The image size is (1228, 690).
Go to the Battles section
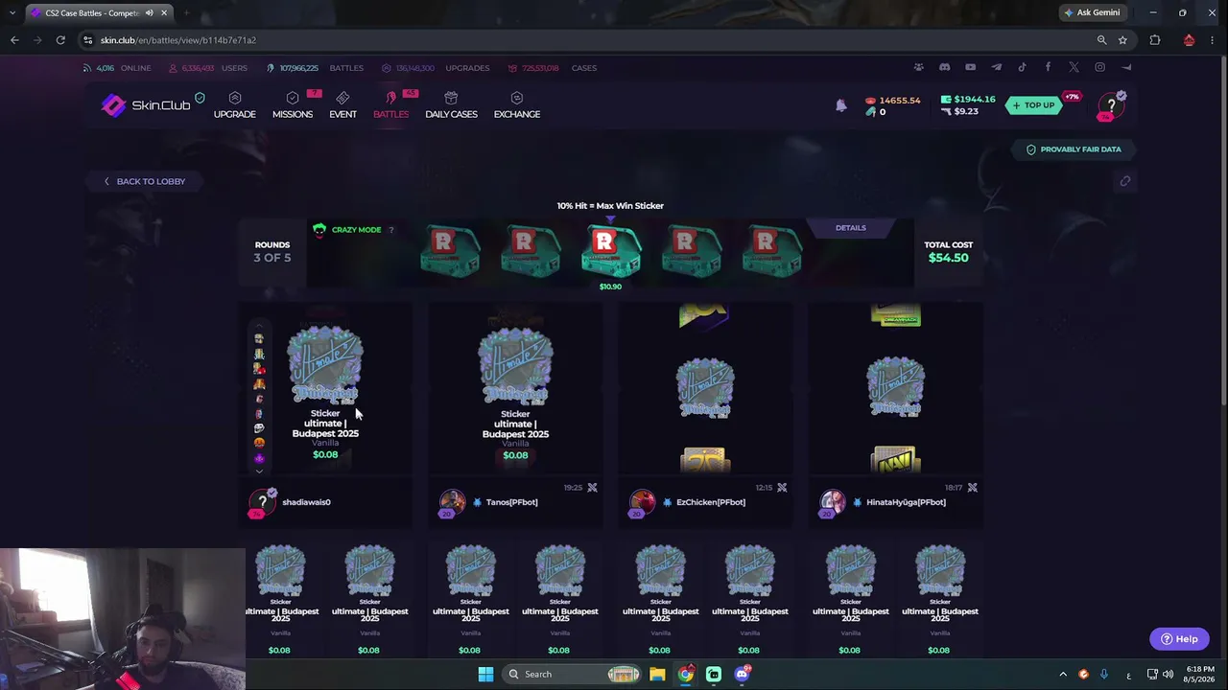click(390, 105)
